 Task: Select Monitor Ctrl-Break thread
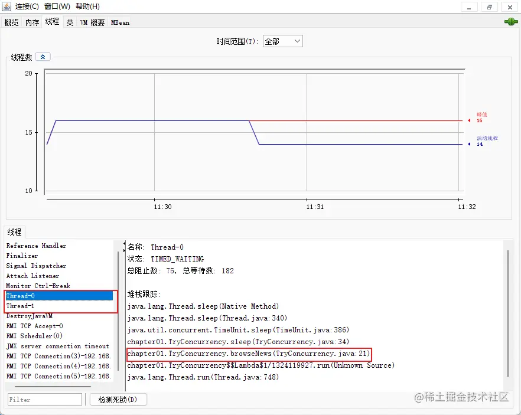pos(59,286)
